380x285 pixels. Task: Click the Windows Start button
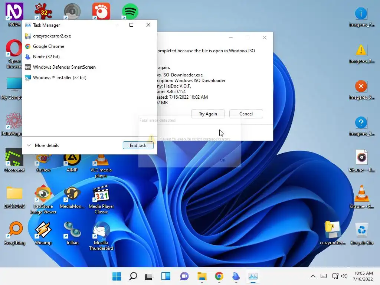[x=117, y=276]
